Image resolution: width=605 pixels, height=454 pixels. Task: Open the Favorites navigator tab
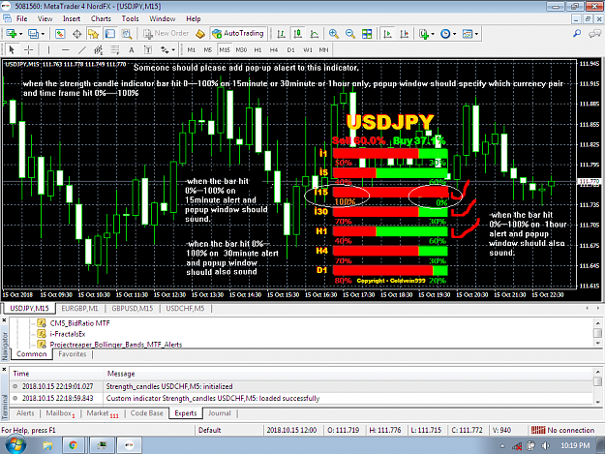pyautogui.click(x=73, y=354)
